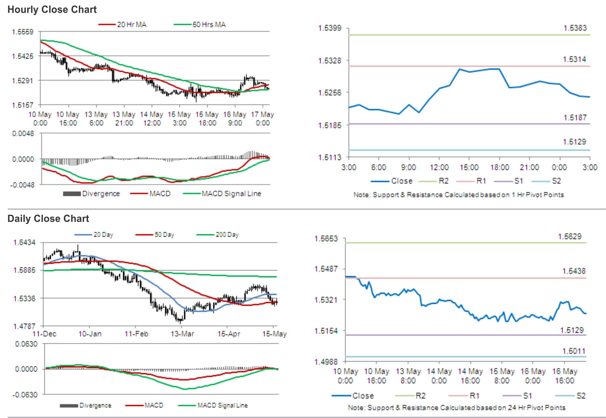Click the 6:00 time axis label
Screen dimensions: 606x418
(379, 167)
